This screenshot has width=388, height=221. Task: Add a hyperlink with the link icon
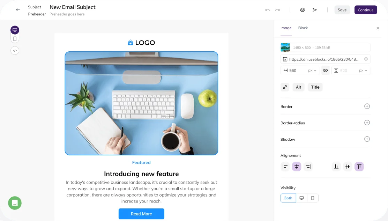(x=285, y=87)
